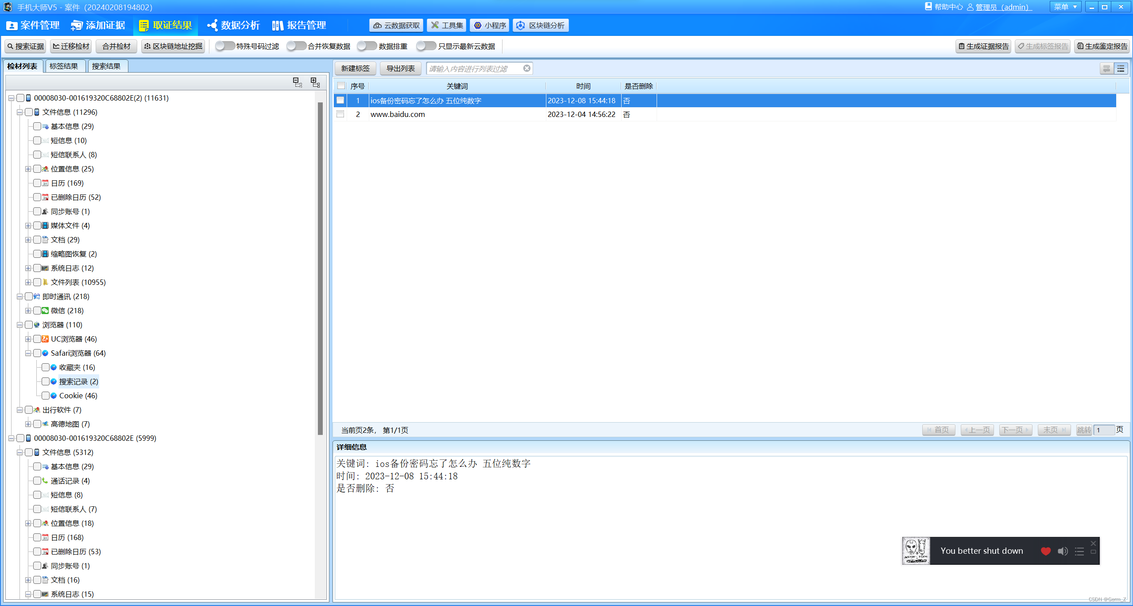
Task: Click the expand-all tree icon
Action: [315, 82]
